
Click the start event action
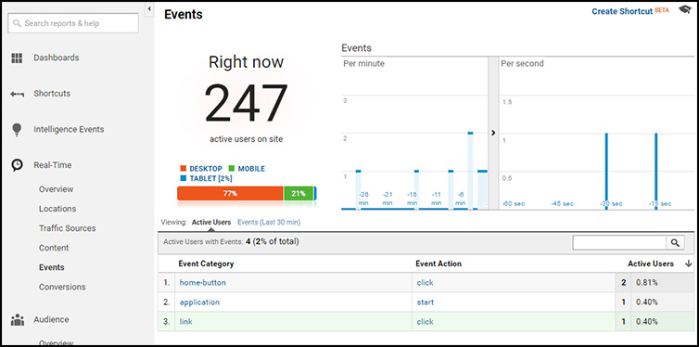(426, 302)
